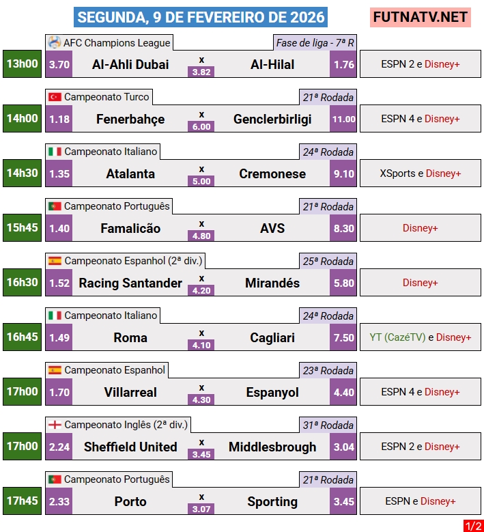This screenshot has width=484, height=532.
Task: Click the Spanish flag above Racing Santander
Action: [x=55, y=261]
